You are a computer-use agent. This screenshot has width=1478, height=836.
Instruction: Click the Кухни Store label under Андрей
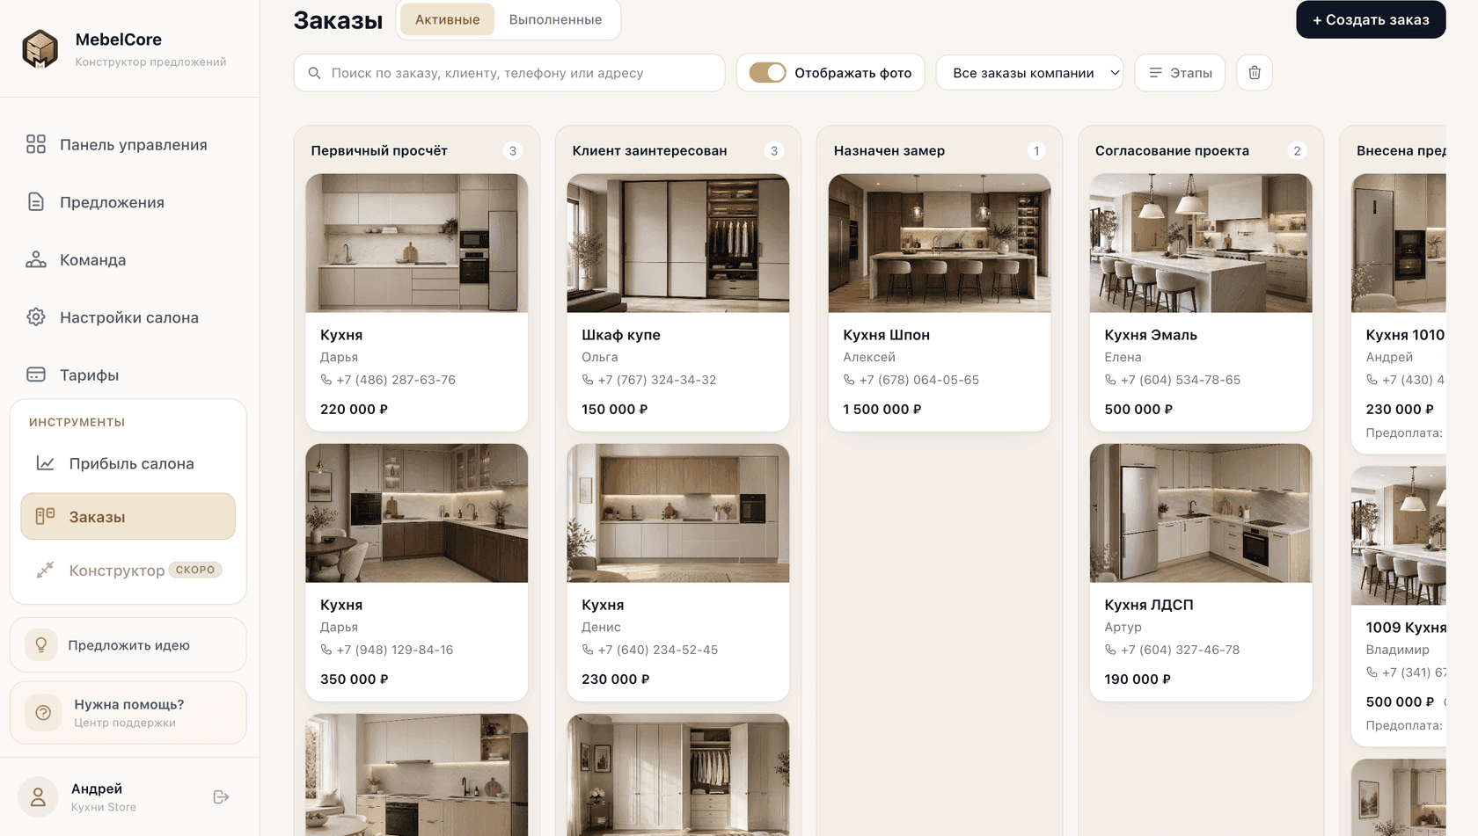pyautogui.click(x=104, y=807)
